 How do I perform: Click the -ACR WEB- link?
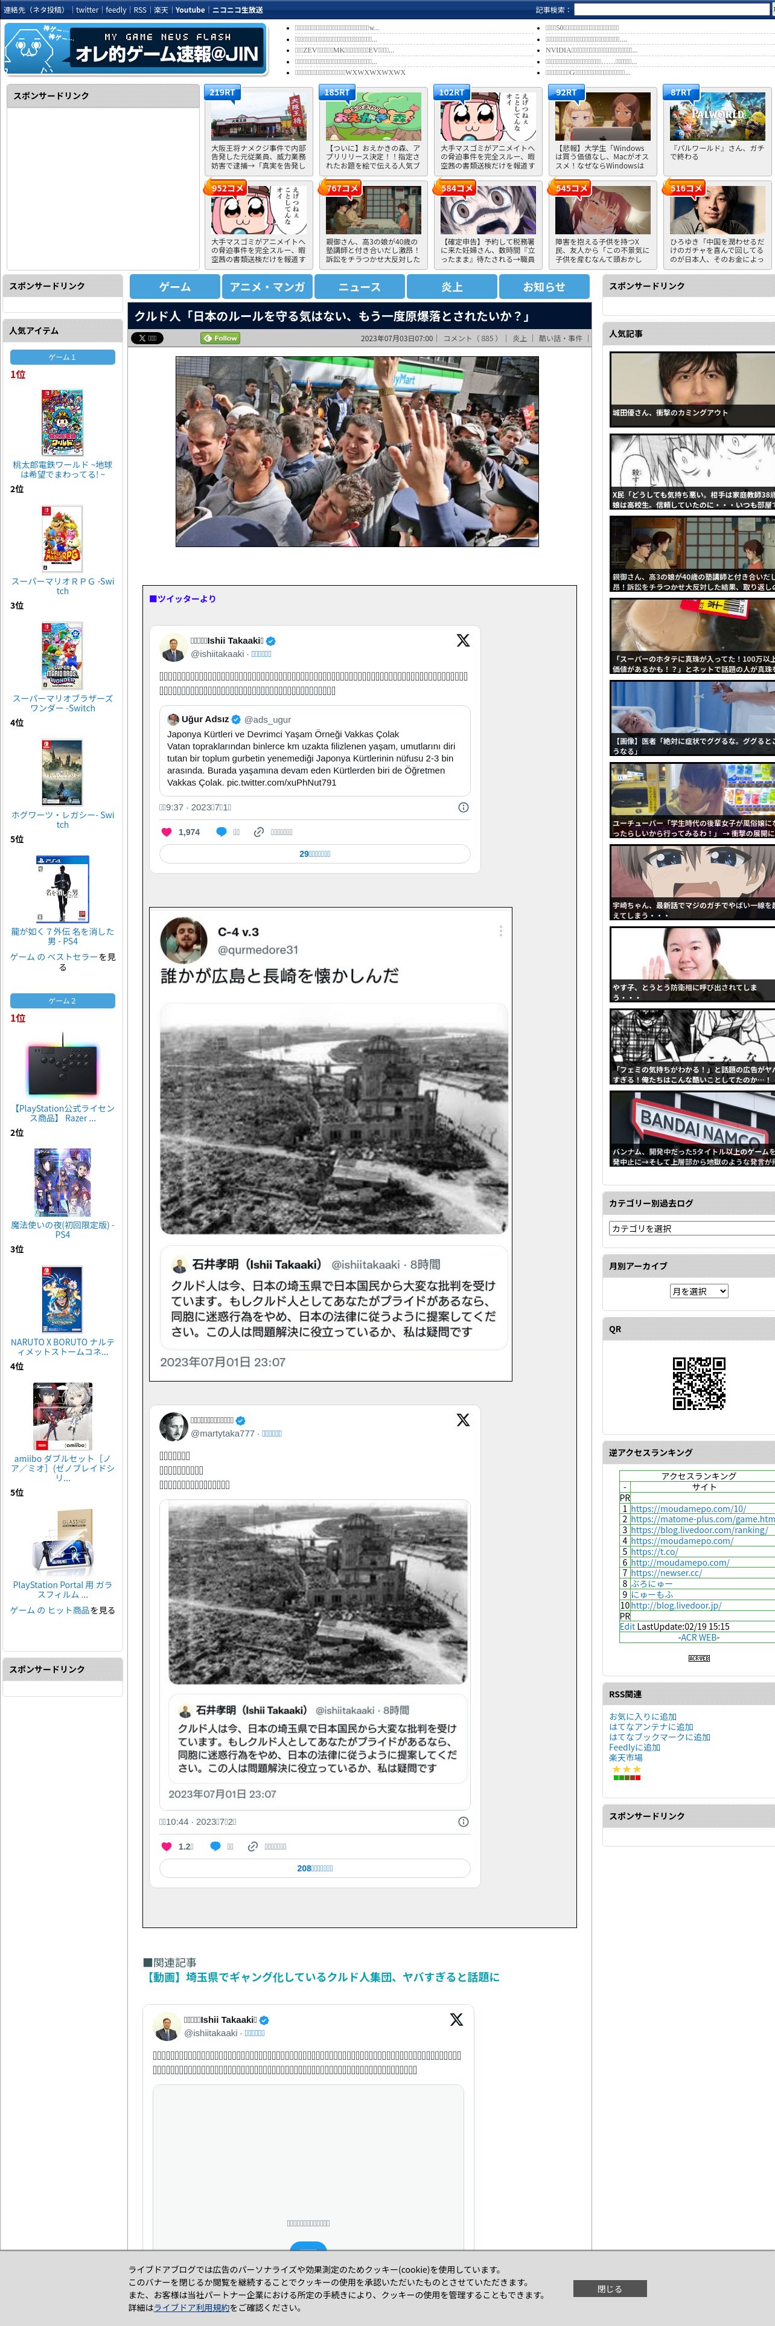pyautogui.click(x=699, y=1637)
